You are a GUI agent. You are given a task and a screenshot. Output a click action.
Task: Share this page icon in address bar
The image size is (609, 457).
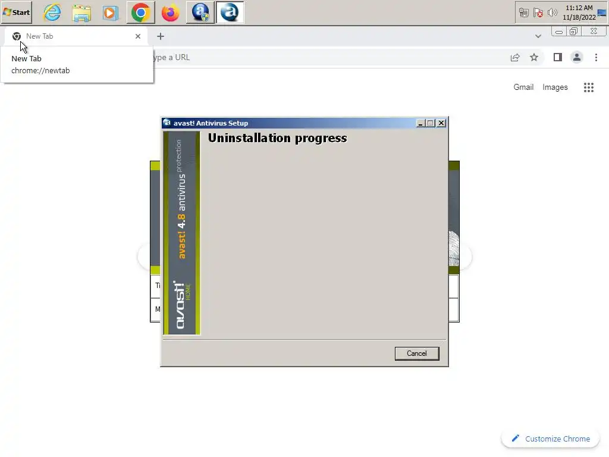pyautogui.click(x=515, y=58)
